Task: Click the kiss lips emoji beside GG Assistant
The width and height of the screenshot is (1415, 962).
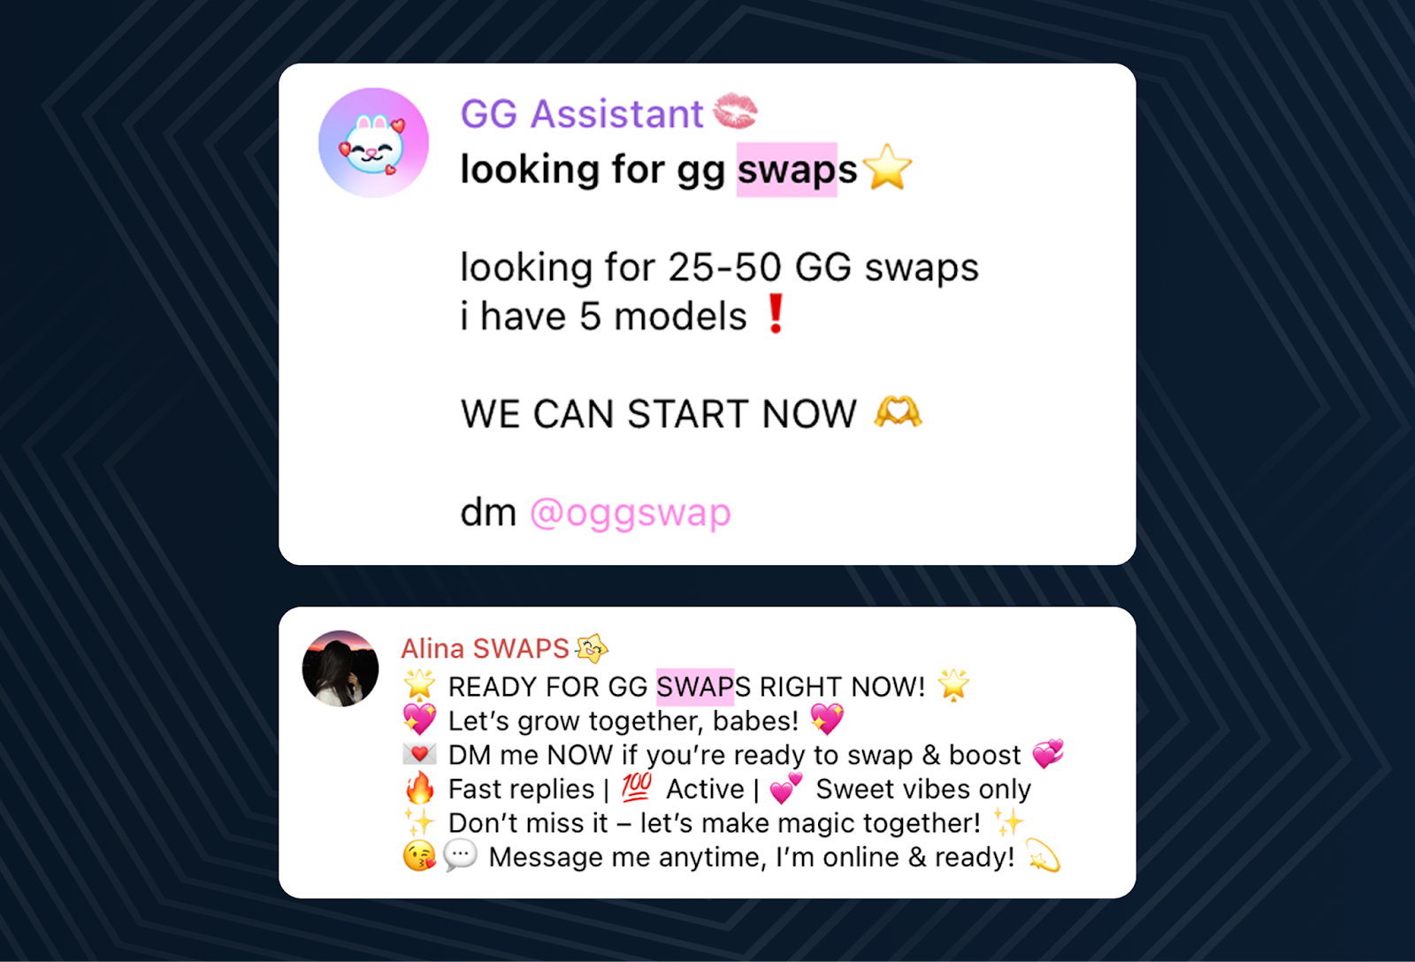Action: tap(735, 111)
